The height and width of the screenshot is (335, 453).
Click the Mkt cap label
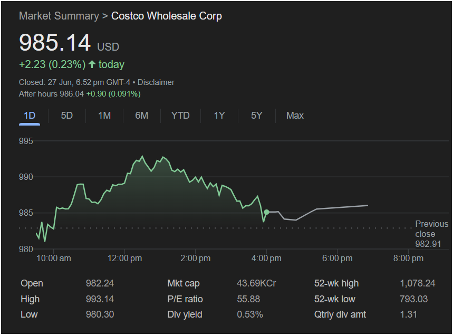coord(184,283)
